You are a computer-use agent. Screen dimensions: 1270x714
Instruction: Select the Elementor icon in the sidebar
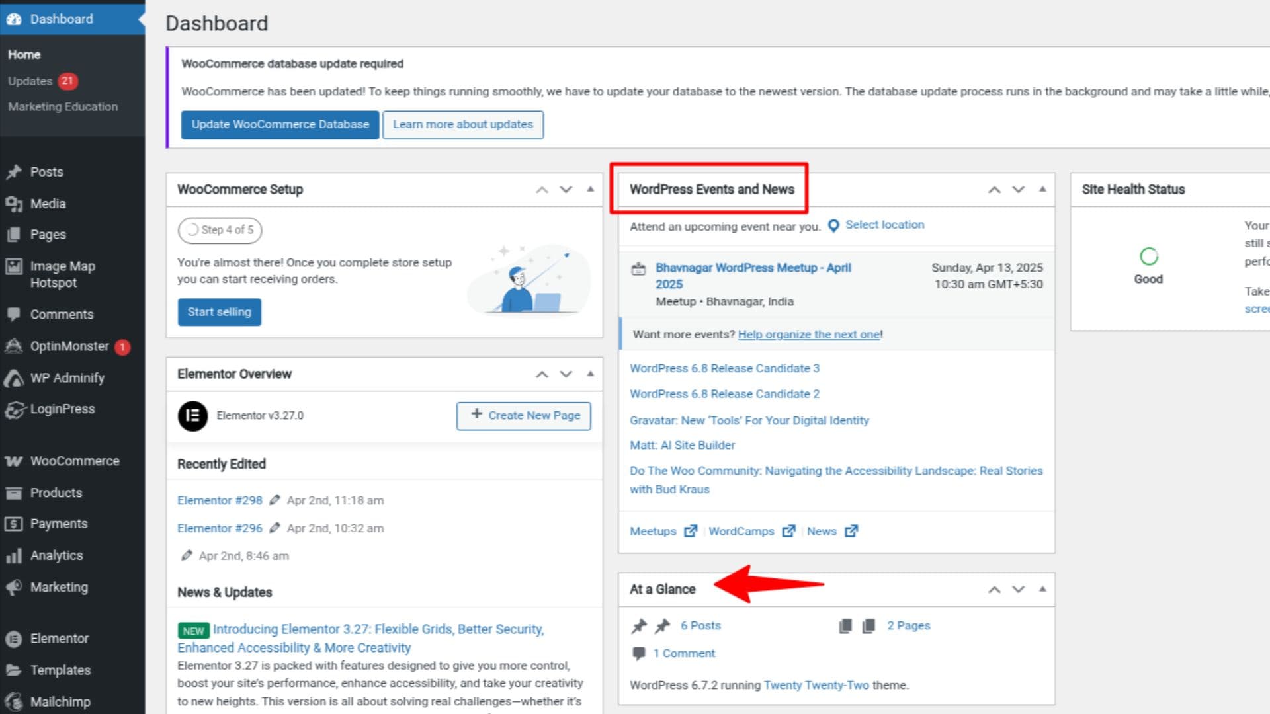tap(15, 638)
